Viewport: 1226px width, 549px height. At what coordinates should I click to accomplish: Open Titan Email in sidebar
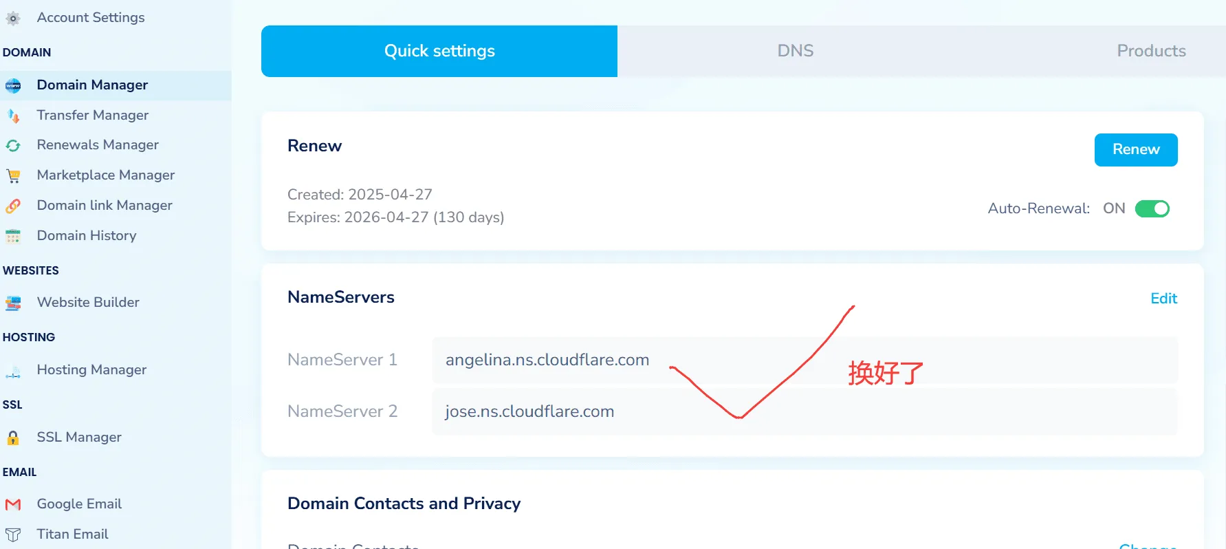tap(72, 535)
